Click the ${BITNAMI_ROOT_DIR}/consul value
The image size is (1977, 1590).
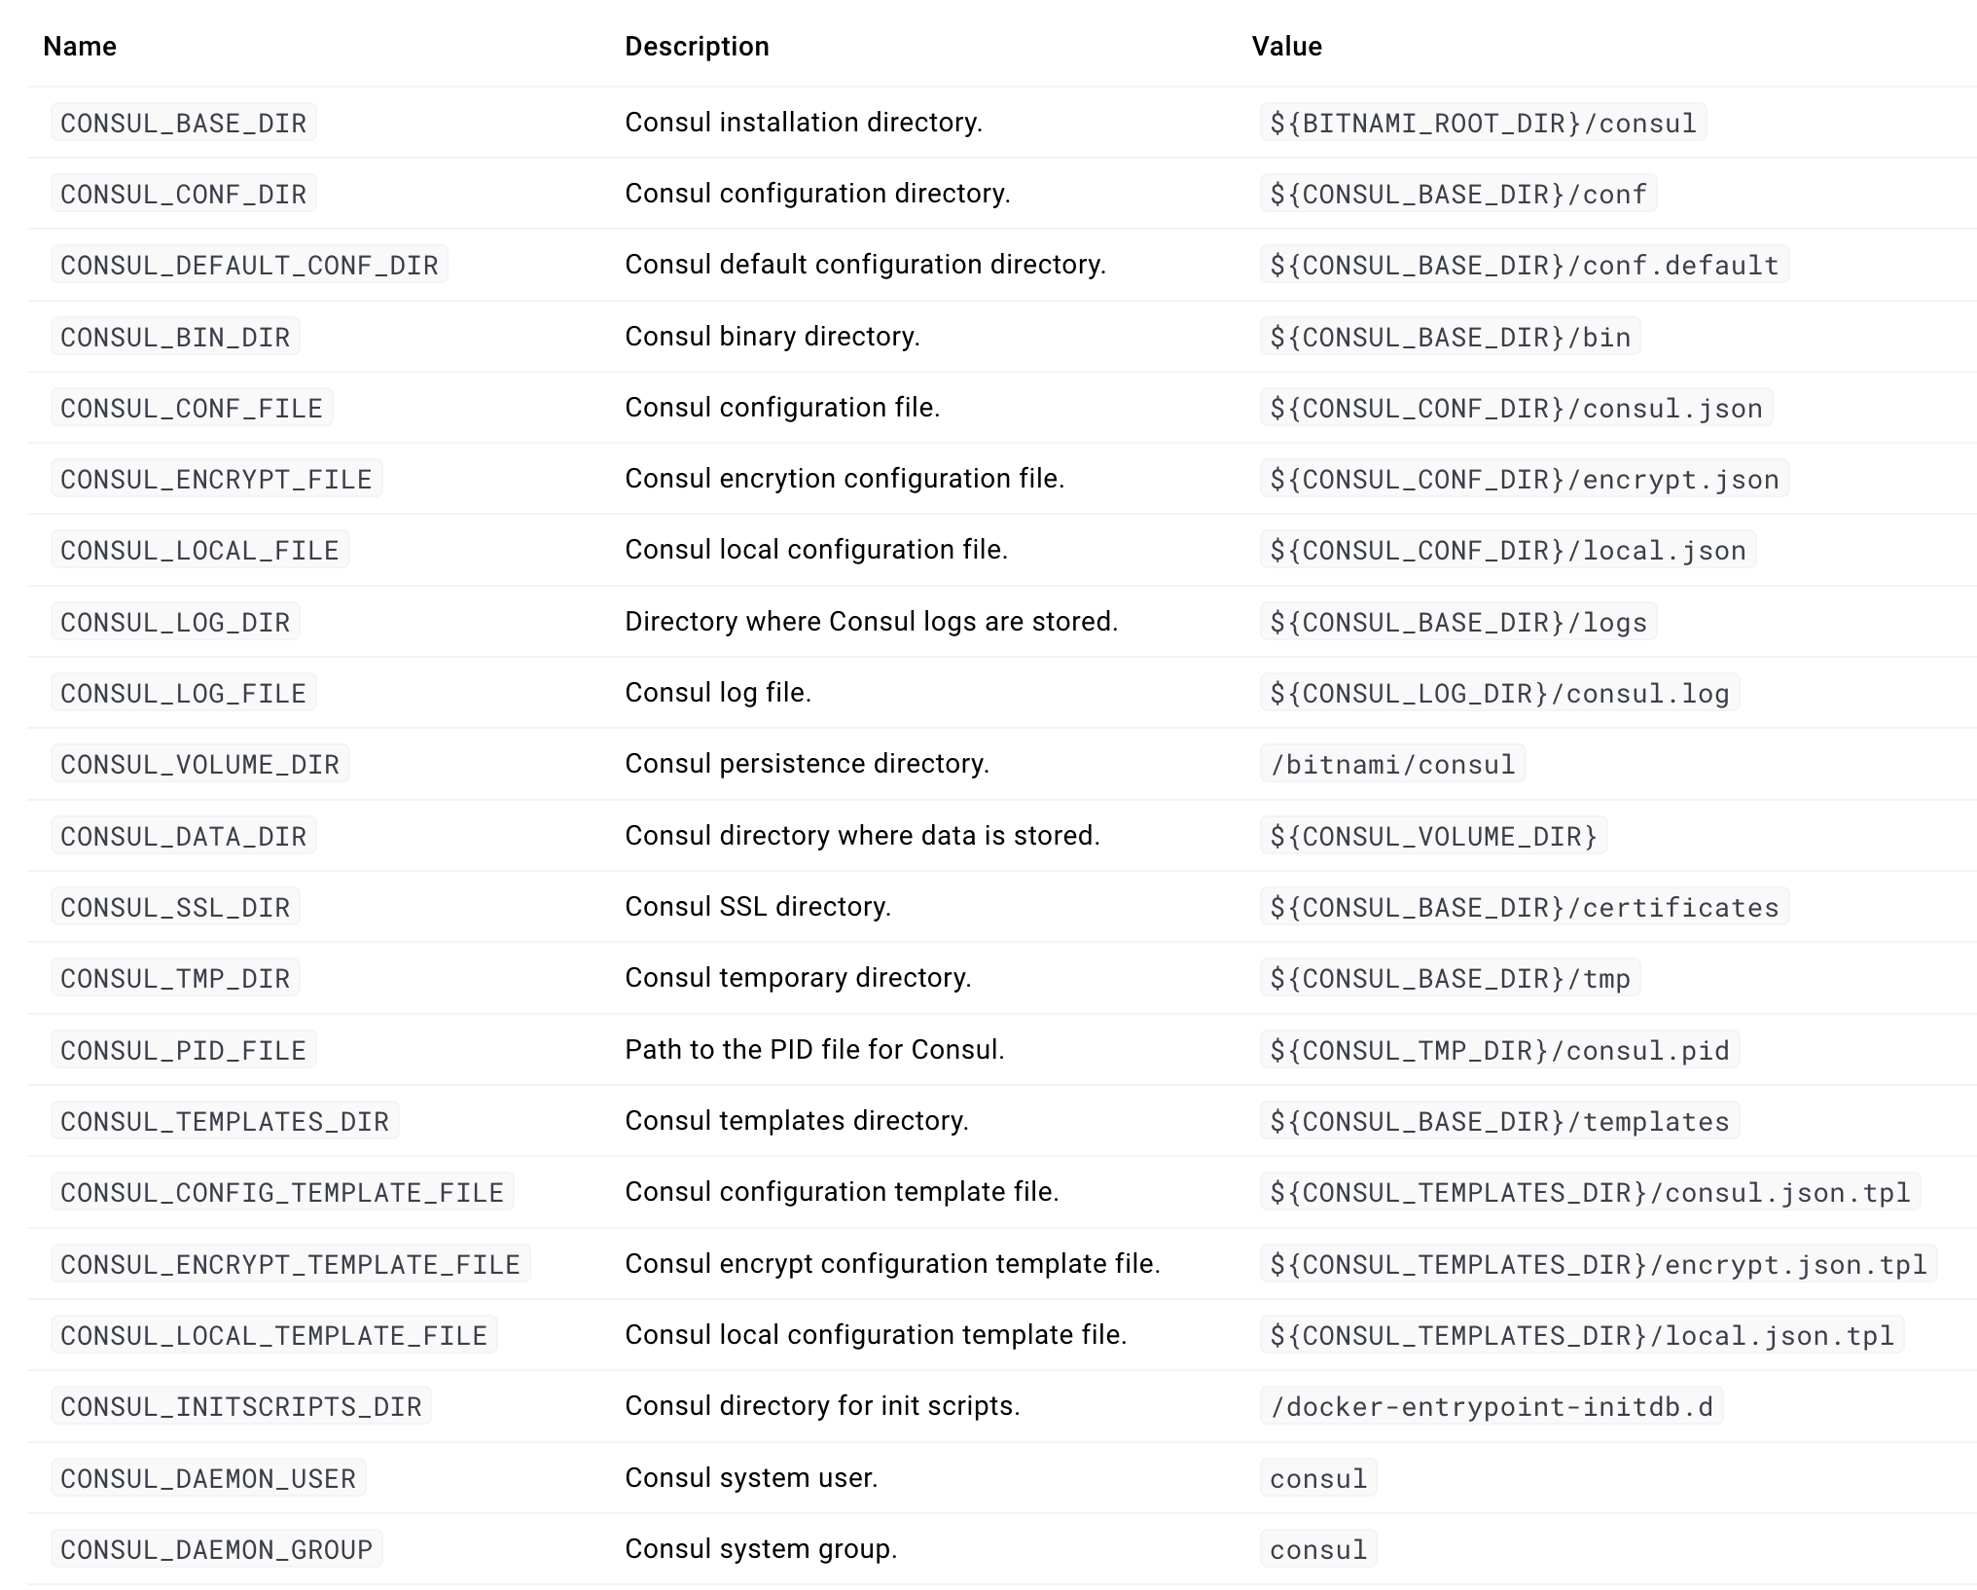[1483, 123]
